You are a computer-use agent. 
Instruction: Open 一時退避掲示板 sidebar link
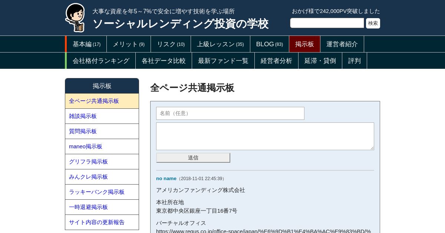point(102,207)
